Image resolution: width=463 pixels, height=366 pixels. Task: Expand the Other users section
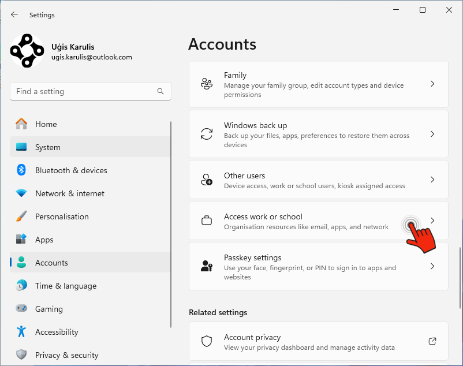coord(432,180)
